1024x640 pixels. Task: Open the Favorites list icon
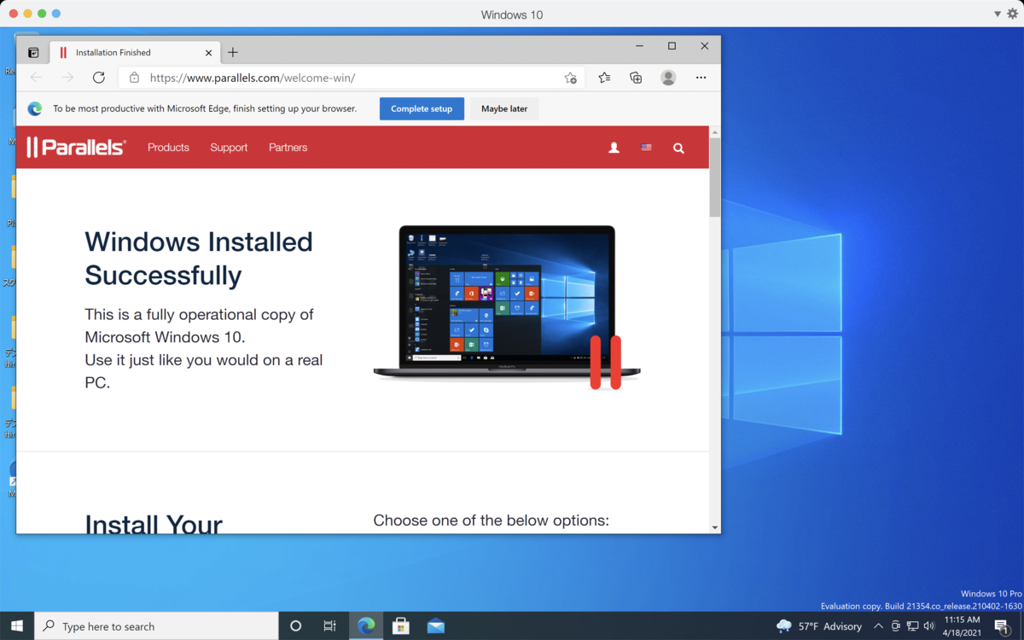[604, 78]
